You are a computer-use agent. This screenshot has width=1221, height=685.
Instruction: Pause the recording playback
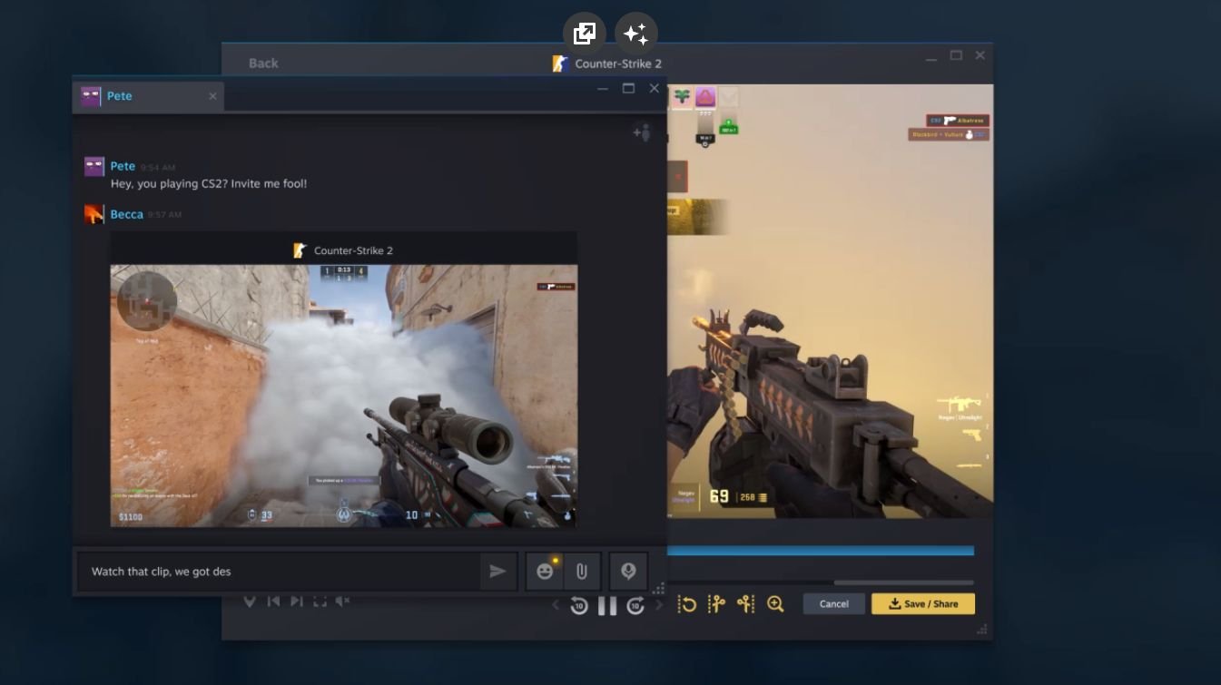(607, 605)
